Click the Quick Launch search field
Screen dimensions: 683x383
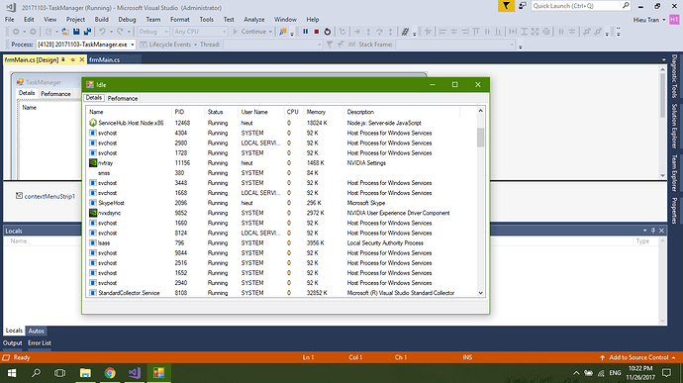(x=581, y=6)
